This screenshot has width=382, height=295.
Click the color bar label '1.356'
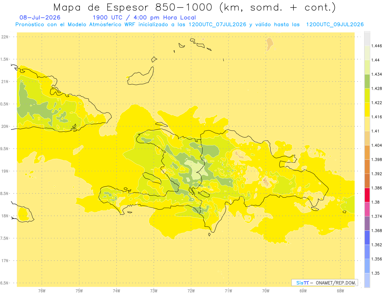point(377,259)
